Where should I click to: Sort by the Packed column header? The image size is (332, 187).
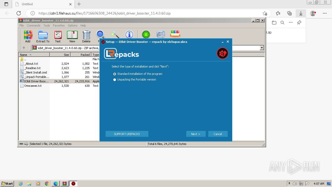[x=81, y=55]
